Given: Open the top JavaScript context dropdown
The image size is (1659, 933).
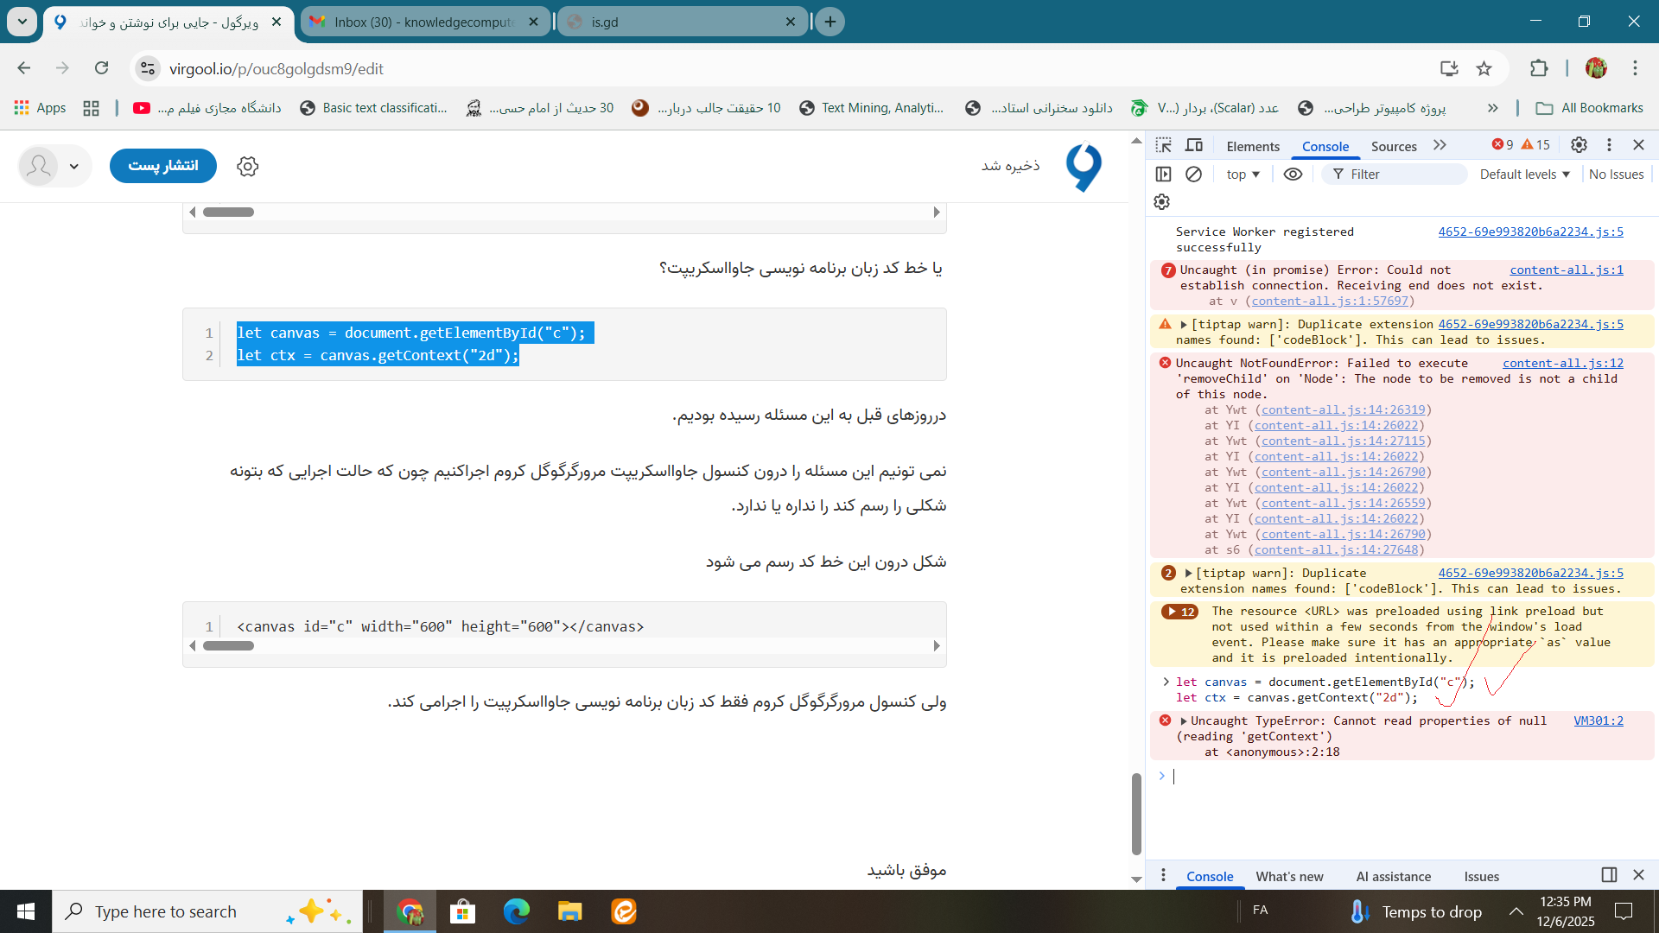Looking at the screenshot, I should click(1243, 175).
